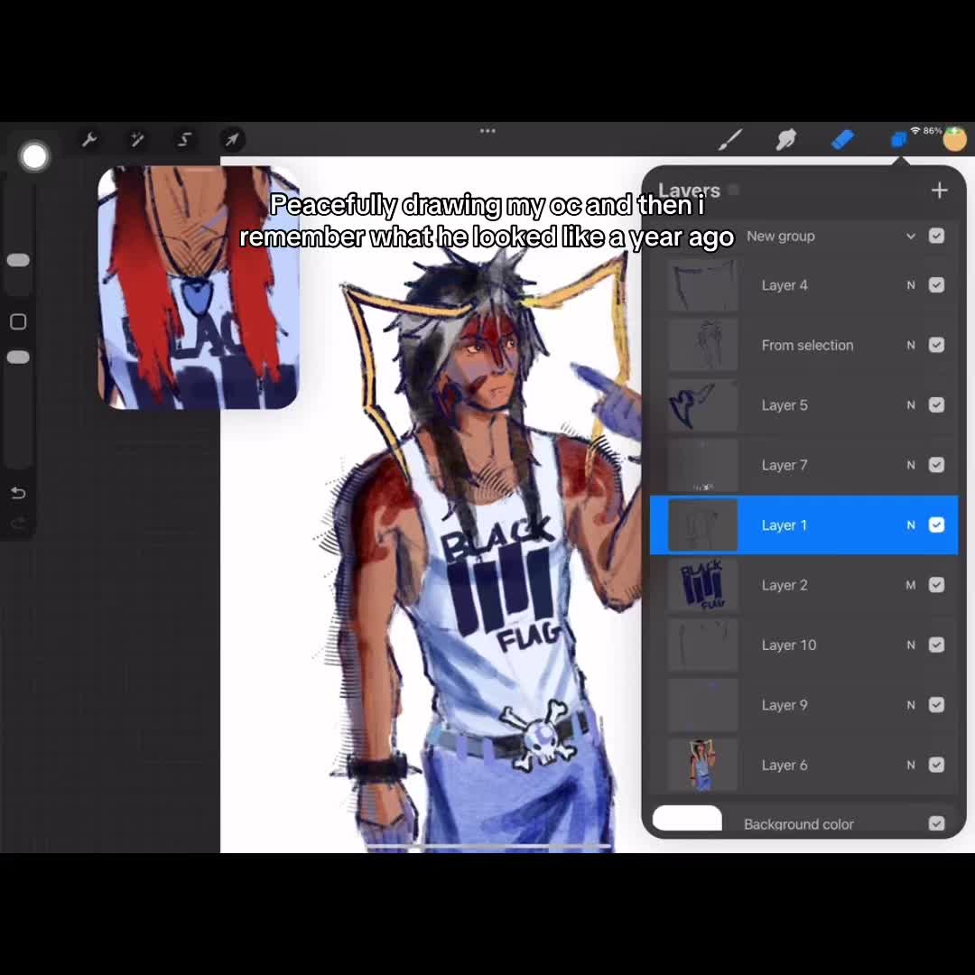The height and width of the screenshot is (975, 975).
Task: Select Layer 6 character thumbnail
Action: (x=702, y=766)
